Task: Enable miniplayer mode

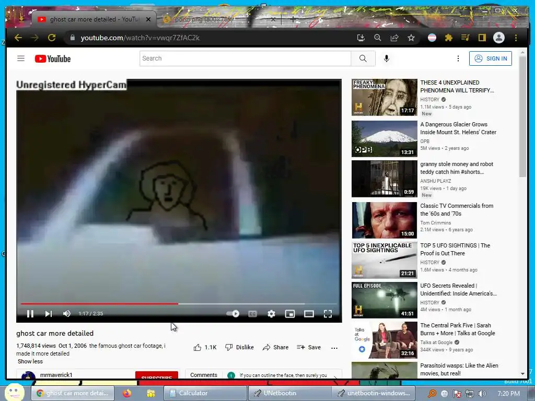Action: [x=289, y=314]
